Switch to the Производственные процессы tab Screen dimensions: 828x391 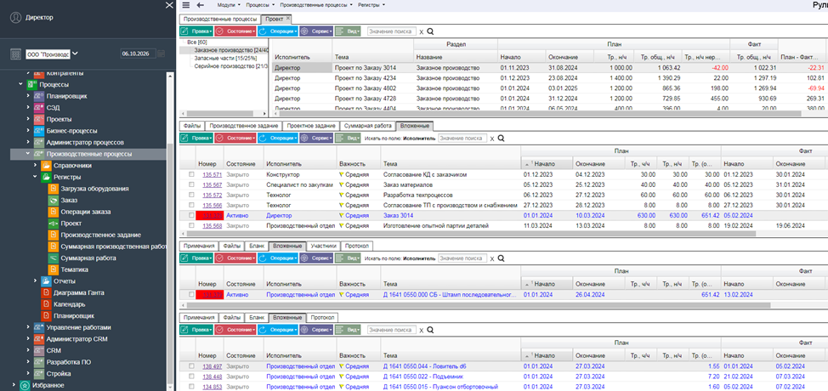point(219,19)
